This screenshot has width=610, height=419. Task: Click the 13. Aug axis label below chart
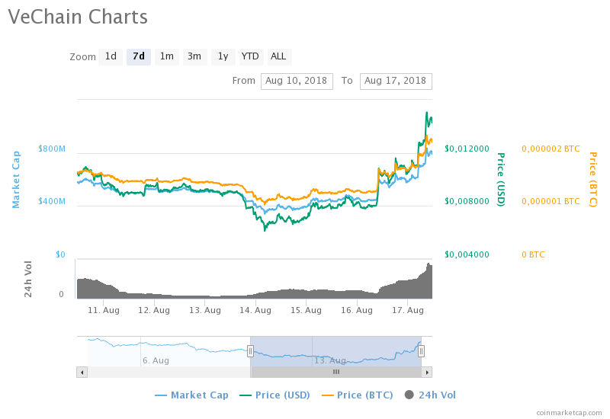(x=205, y=310)
